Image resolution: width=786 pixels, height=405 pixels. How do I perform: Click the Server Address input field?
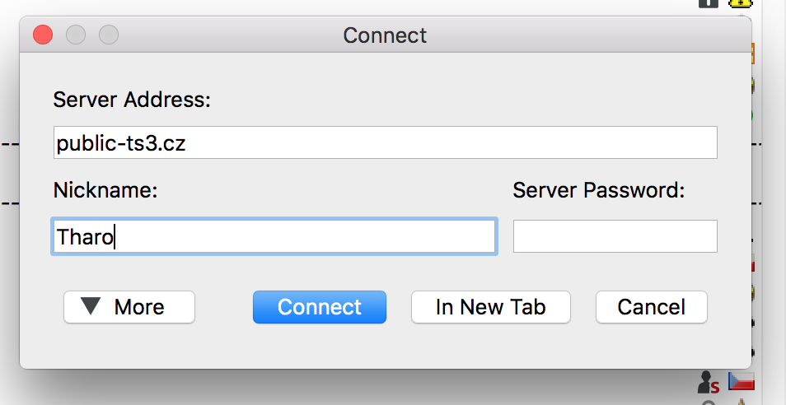385,142
